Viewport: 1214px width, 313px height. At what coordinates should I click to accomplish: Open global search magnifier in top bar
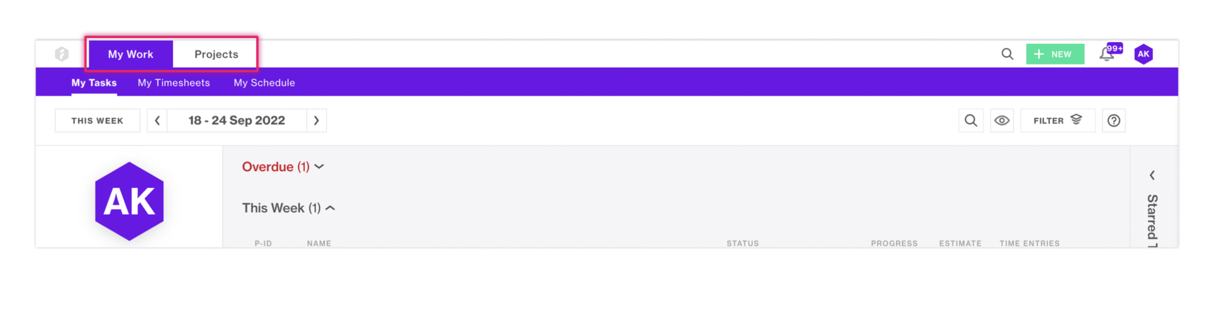coord(1007,54)
